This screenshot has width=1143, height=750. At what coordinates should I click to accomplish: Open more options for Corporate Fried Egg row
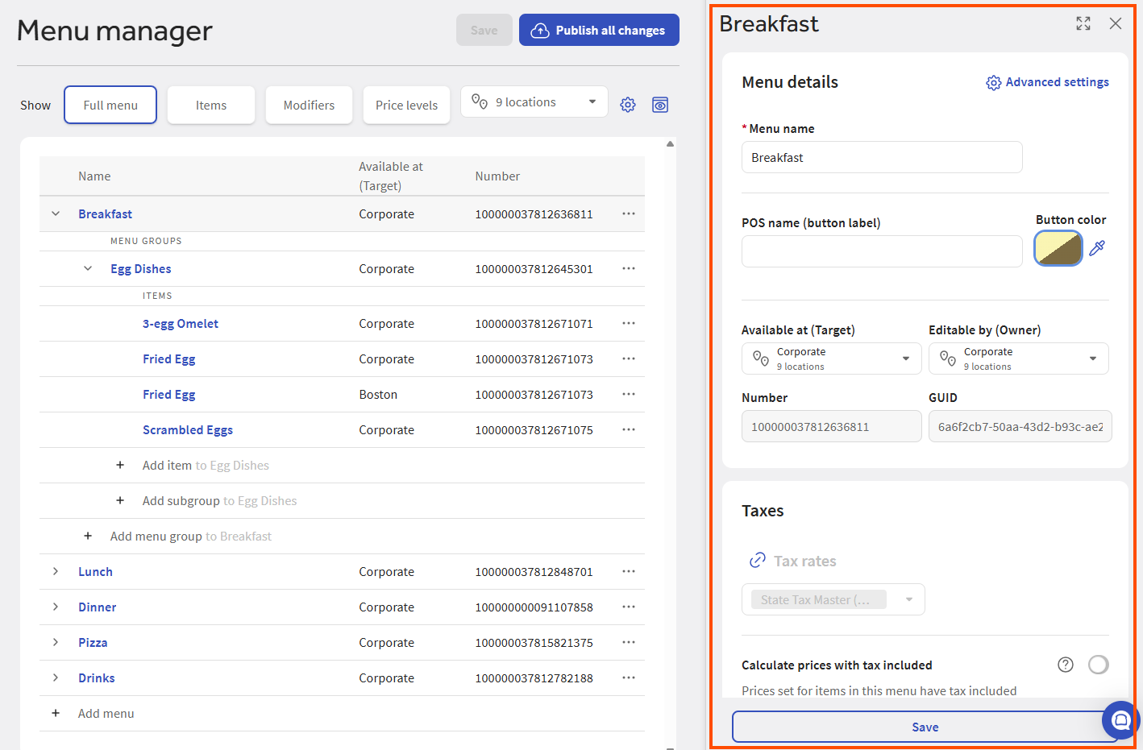pyautogui.click(x=629, y=358)
